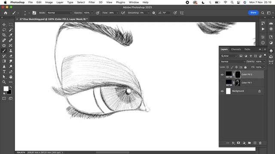Select the Crop tool
This screenshot has height=154, width=275.
4,35
